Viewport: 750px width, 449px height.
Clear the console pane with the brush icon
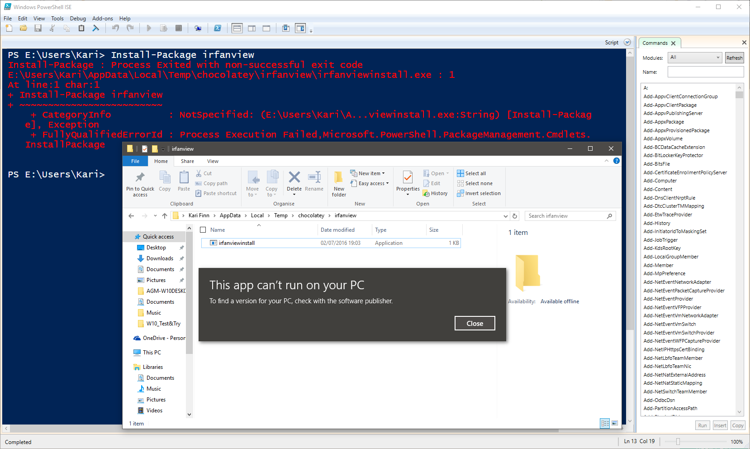96,28
